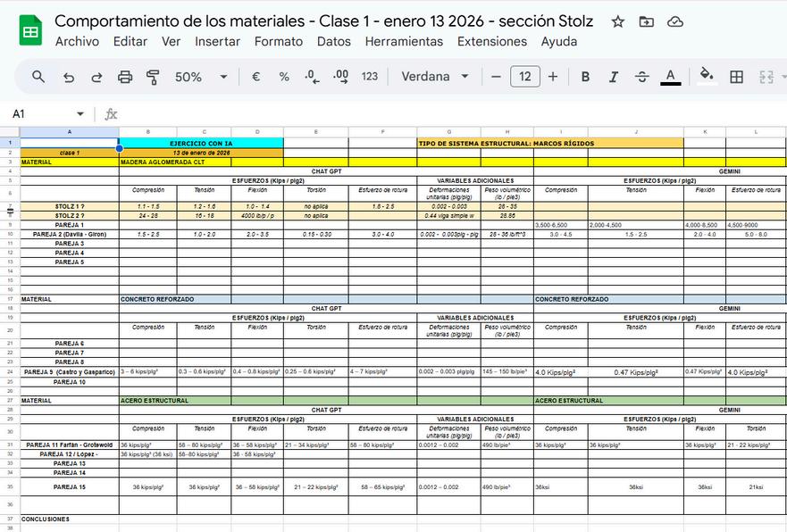The height and width of the screenshot is (532, 787).
Task: Format as currency with euro icon
Action: coord(255,77)
